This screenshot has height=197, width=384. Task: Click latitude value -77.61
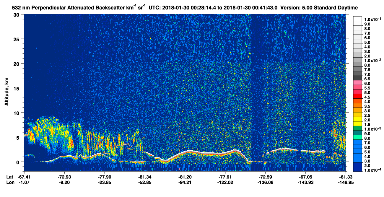point(225,177)
